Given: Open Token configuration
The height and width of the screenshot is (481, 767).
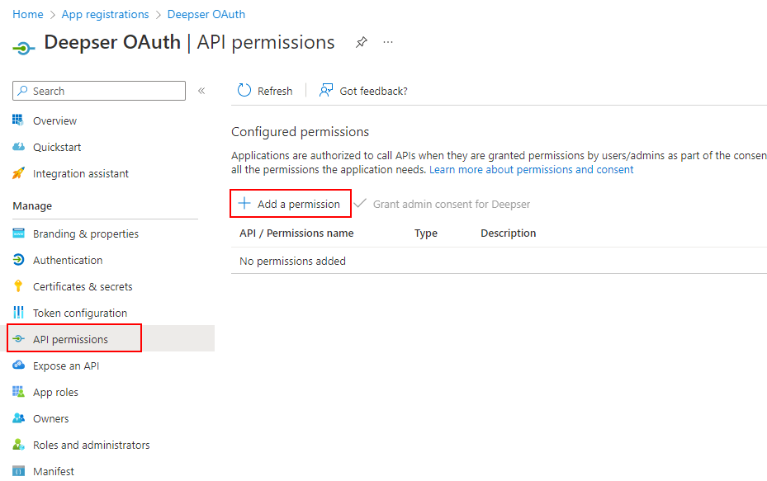Looking at the screenshot, I should pos(80,313).
